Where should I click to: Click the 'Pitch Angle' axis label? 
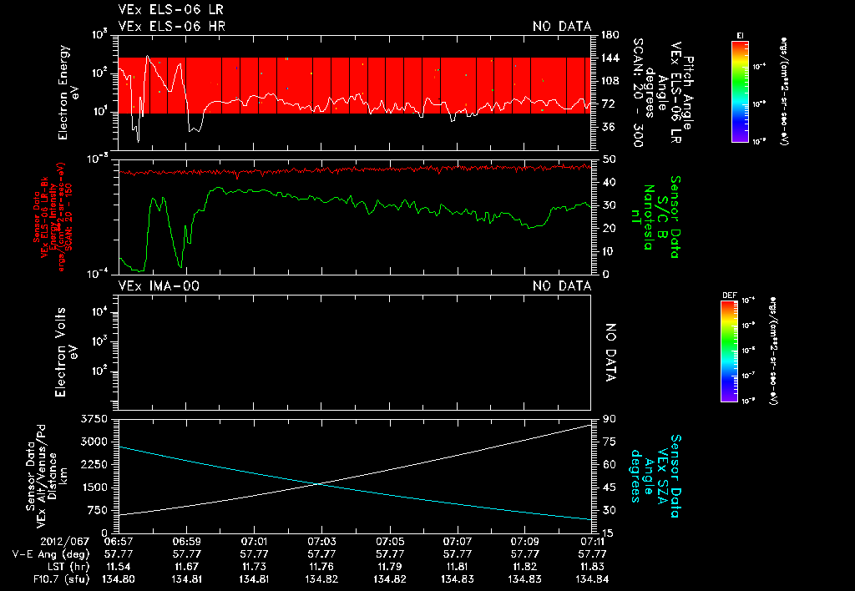[688, 93]
